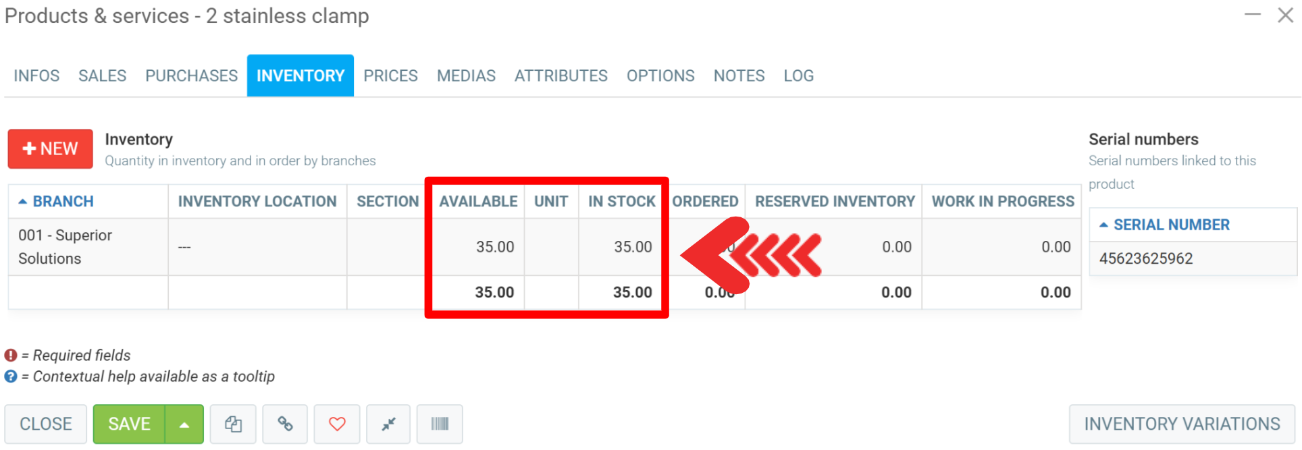This screenshot has width=1302, height=450.
Task: Click the duplicate (copy) icon button
Action: pos(233,424)
